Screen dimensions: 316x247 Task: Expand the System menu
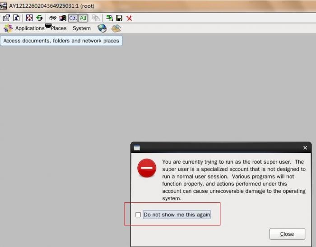pos(82,28)
